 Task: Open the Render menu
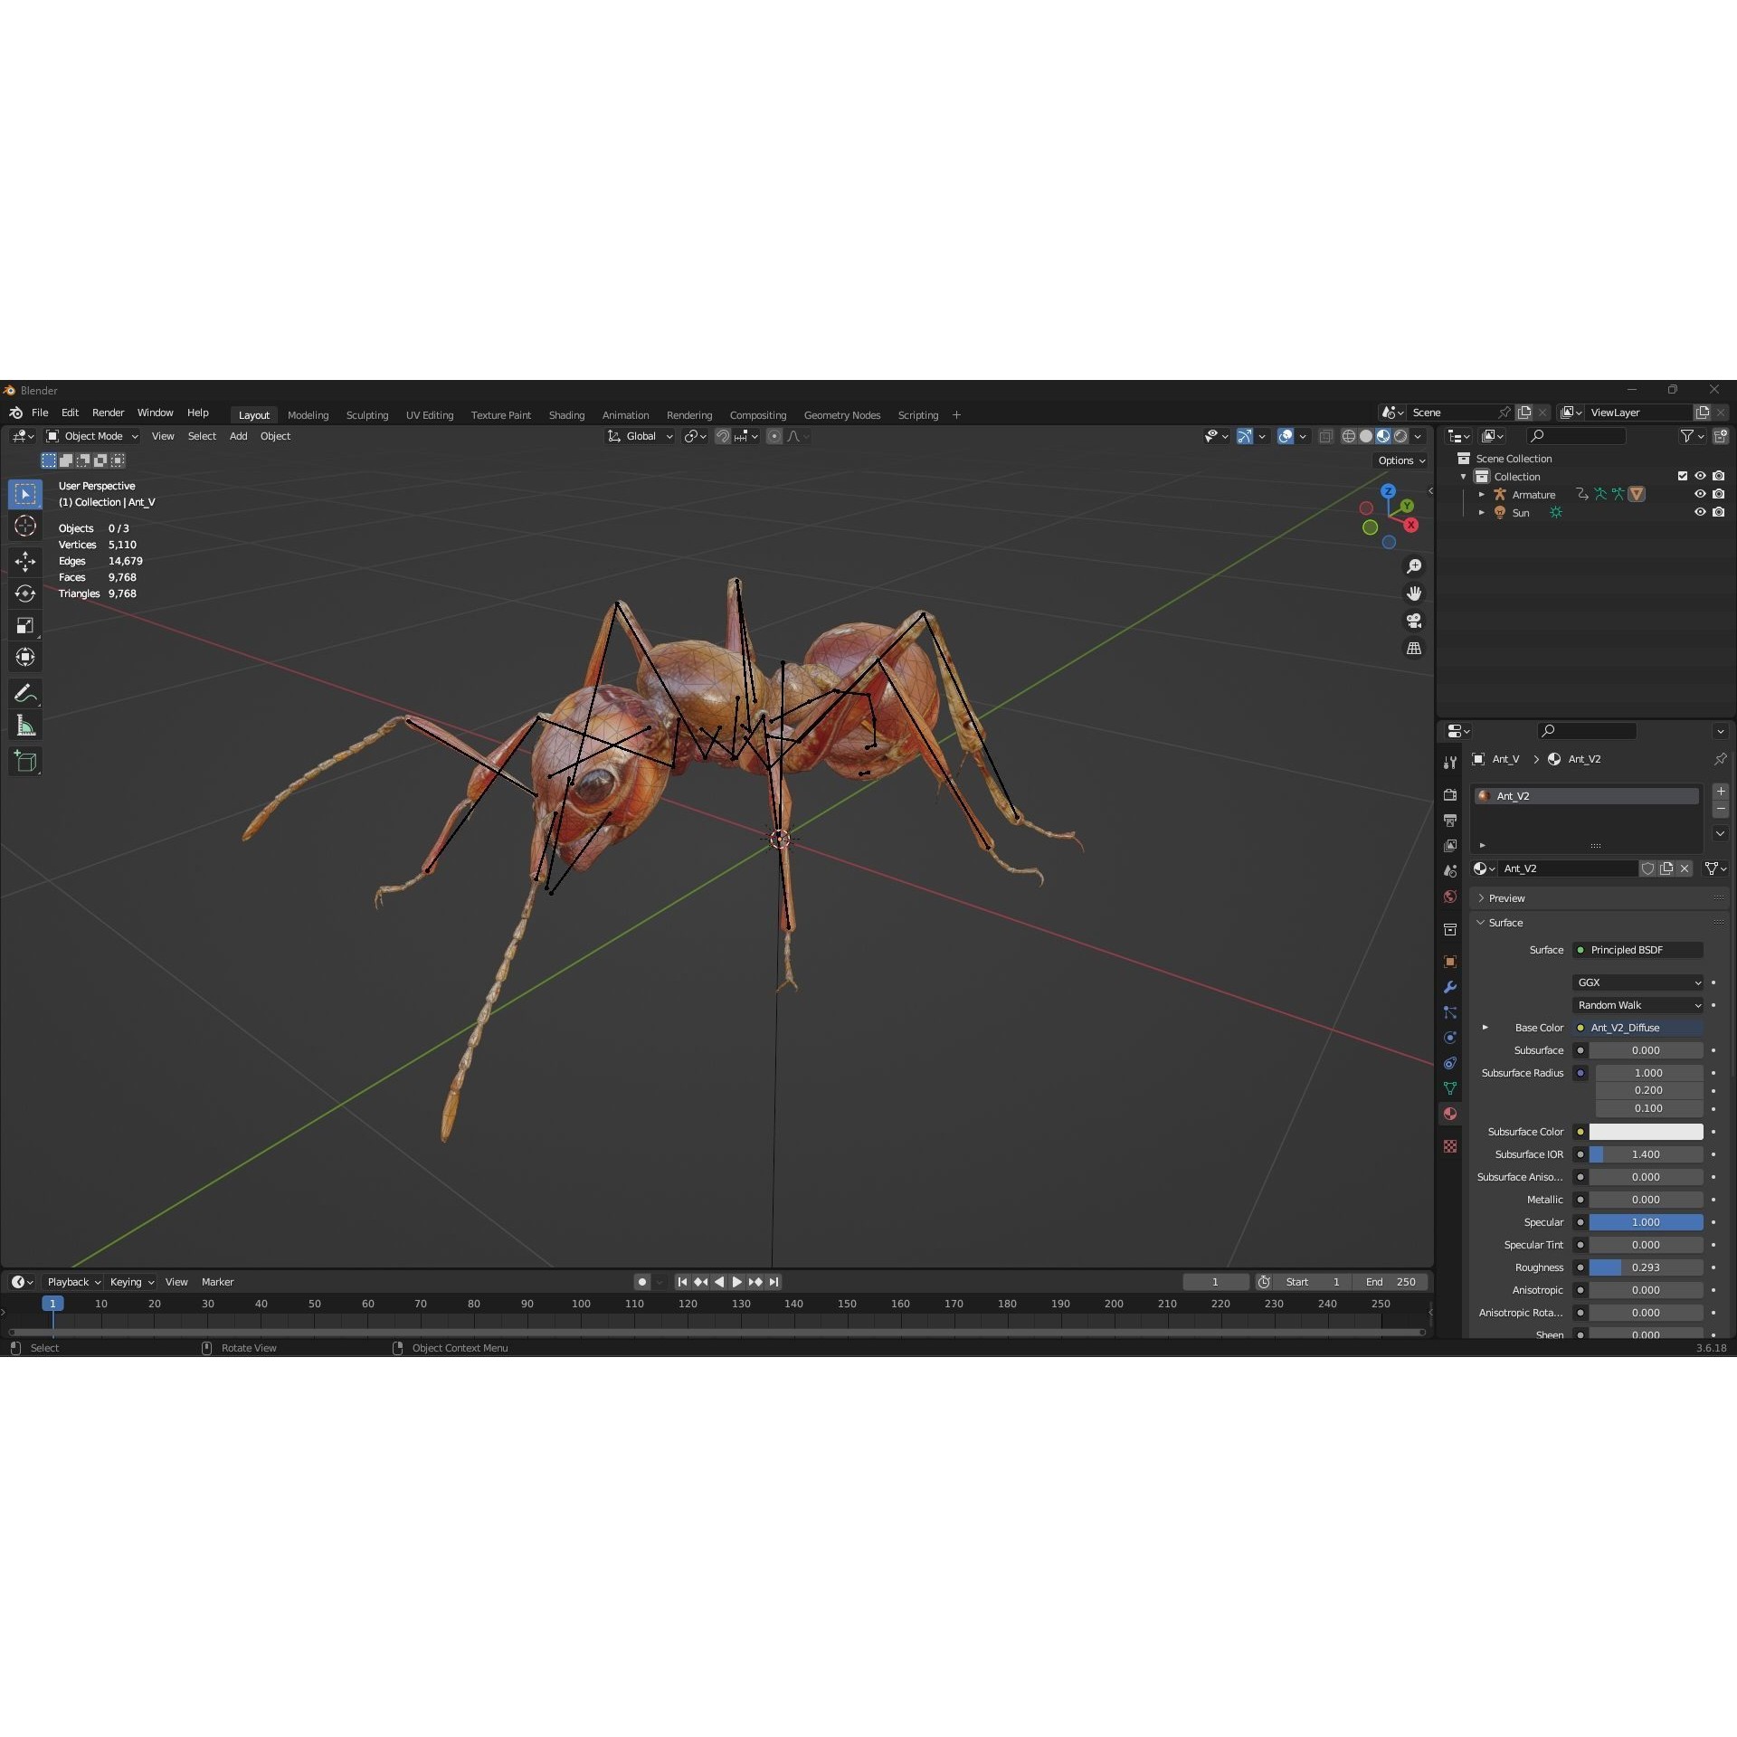tap(108, 413)
